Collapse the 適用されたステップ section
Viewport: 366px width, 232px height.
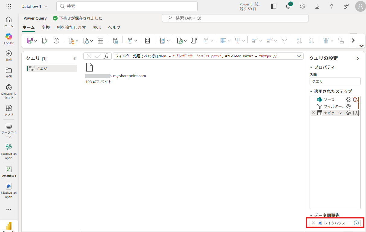click(x=311, y=91)
